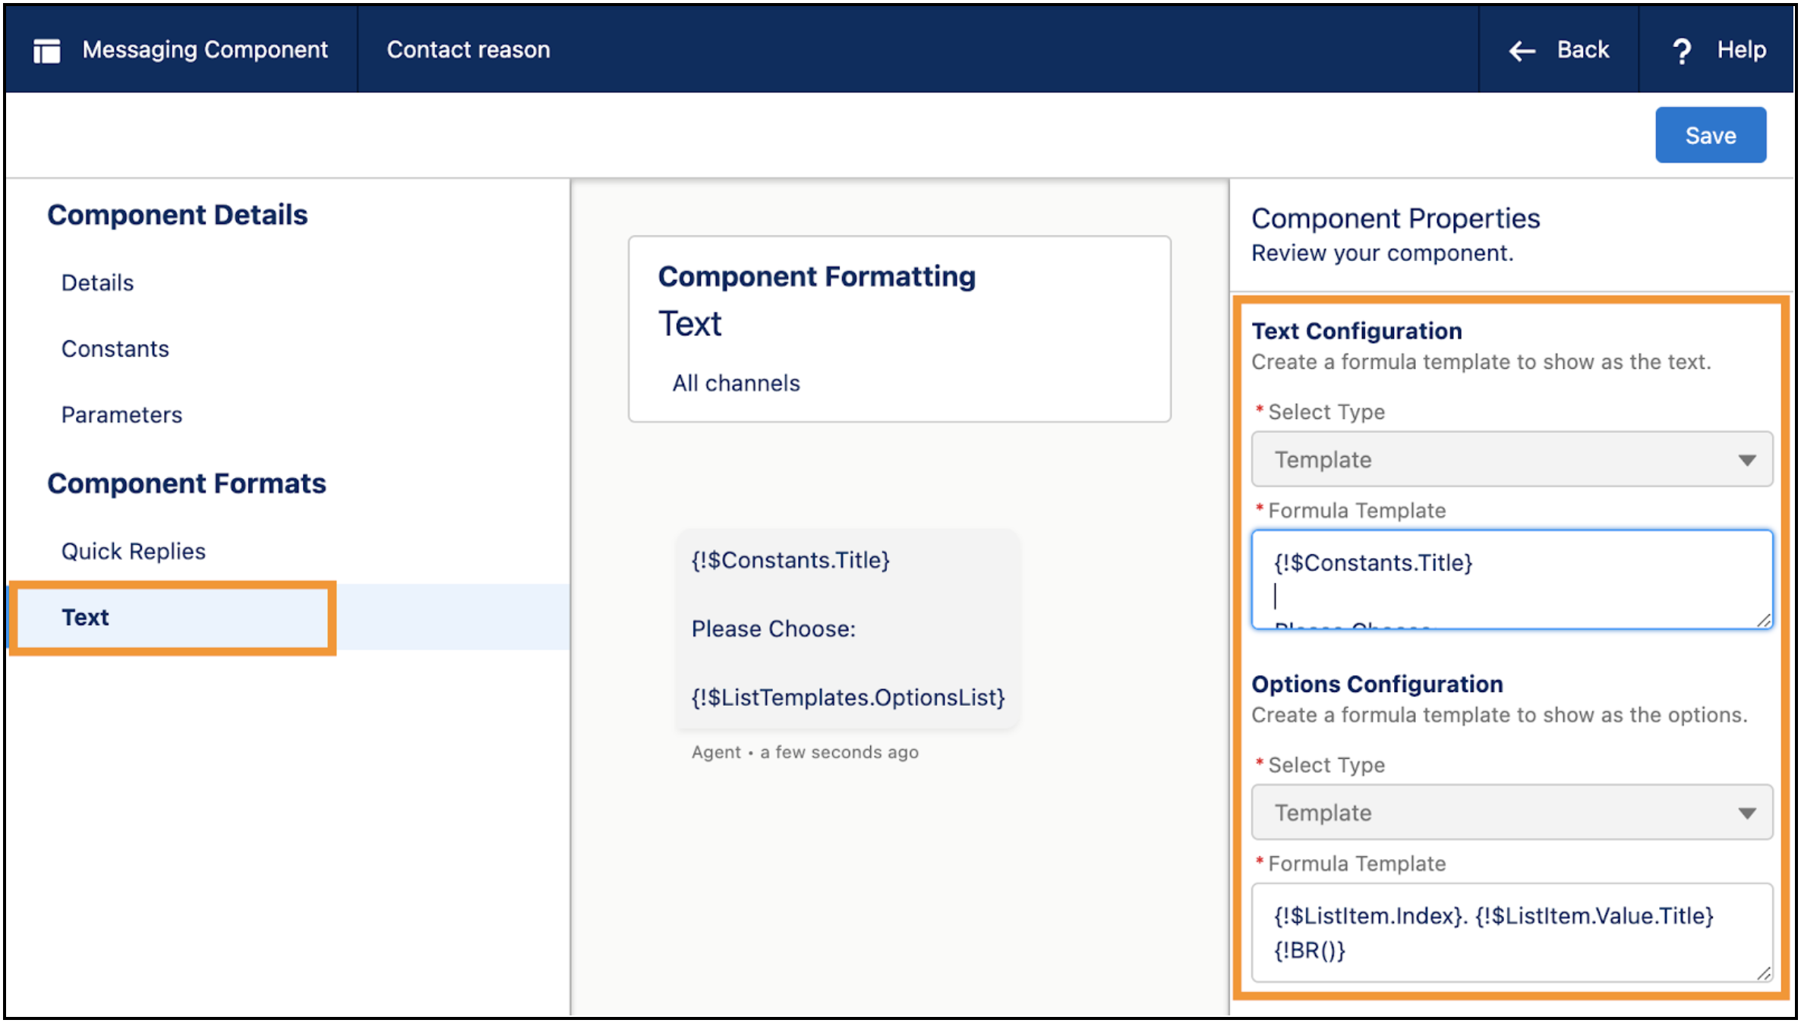Click the chevron on Options Configuration Select Type
The width and height of the screenshot is (1801, 1023).
pyautogui.click(x=1748, y=812)
